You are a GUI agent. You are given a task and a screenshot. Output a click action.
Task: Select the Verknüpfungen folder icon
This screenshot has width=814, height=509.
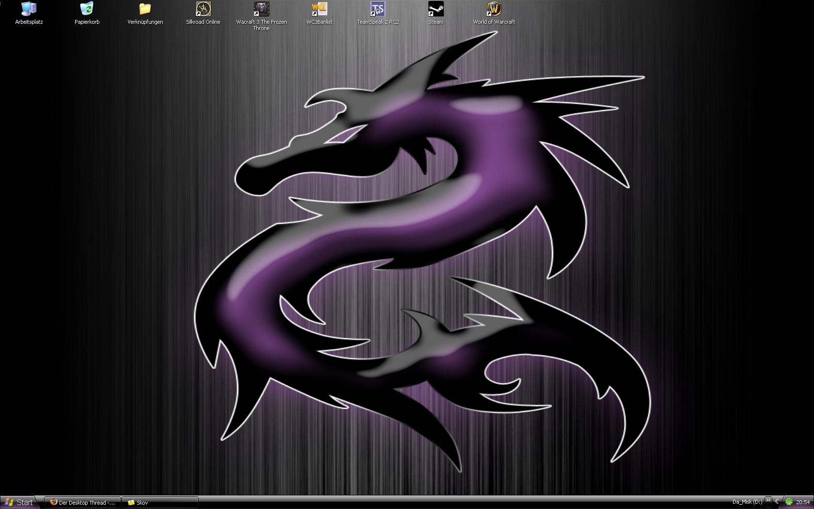[145, 9]
